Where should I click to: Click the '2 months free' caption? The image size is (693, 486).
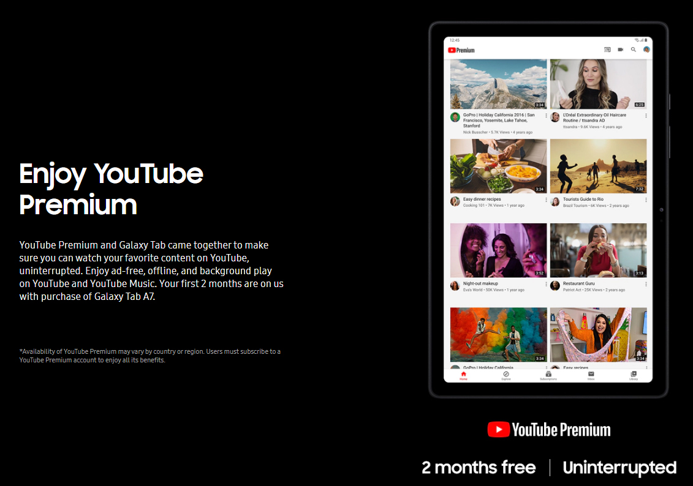(x=479, y=468)
